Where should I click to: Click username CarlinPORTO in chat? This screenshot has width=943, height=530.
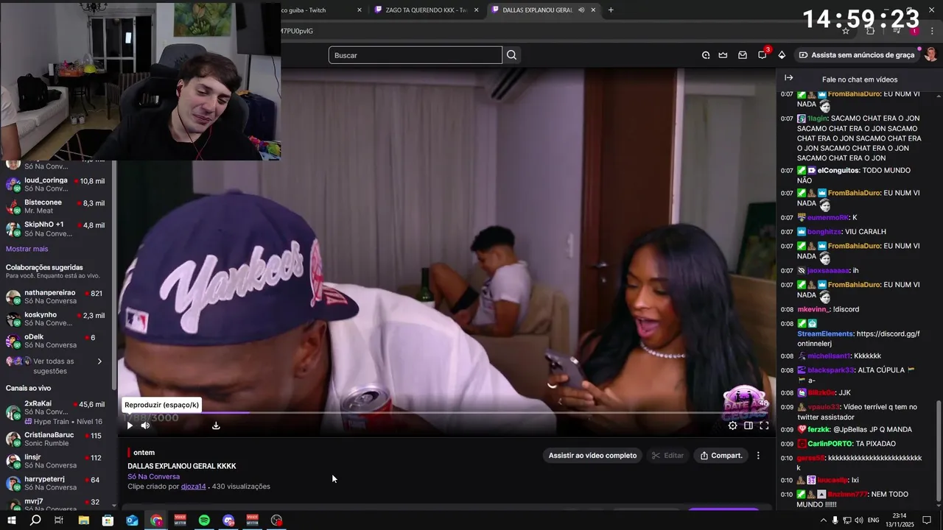(830, 444)
